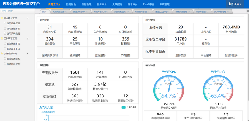The width and height of the screenshot is (249, 121).
Task: Click the 23 路由数量 cell
Action: coord(181,29)
